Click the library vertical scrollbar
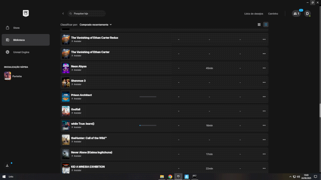 (x=320, y=110)
